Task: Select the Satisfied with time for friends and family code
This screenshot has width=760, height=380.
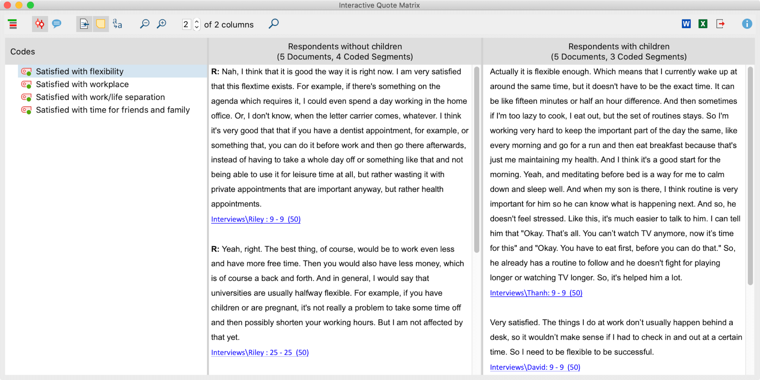Action: click(x=113, y=110)
